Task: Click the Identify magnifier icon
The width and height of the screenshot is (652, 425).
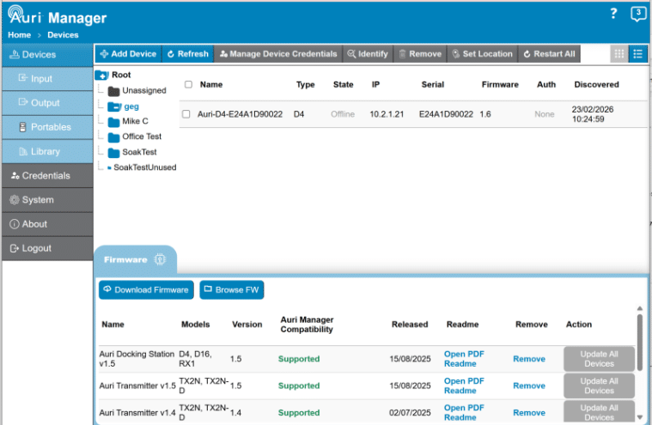Action: (x=352, y=54)
